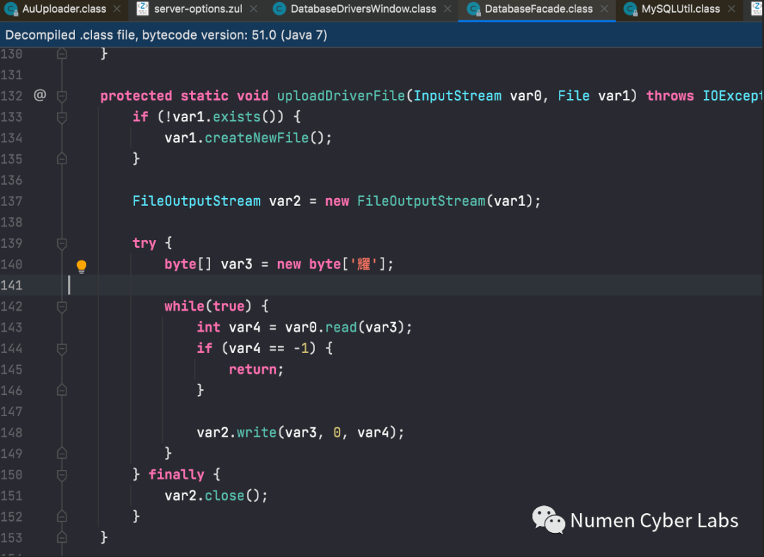The height and width of the screenshot is (557, 764).
Task: Click line number 148 in the gutter
Action: coord(12,432)
